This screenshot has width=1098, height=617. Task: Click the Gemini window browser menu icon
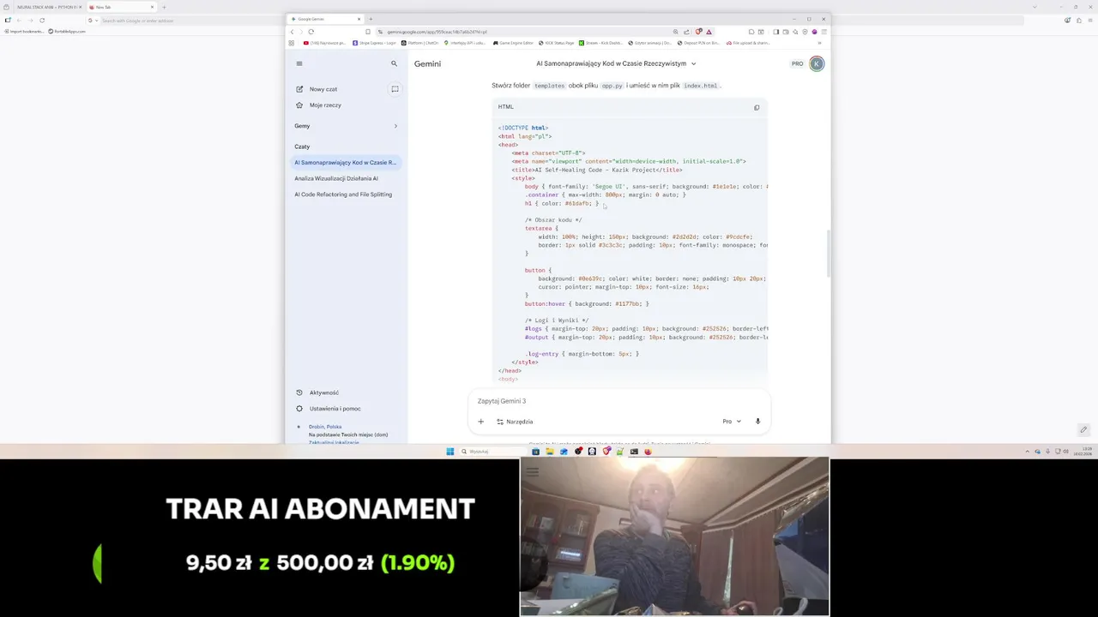[x=824, y=32]
